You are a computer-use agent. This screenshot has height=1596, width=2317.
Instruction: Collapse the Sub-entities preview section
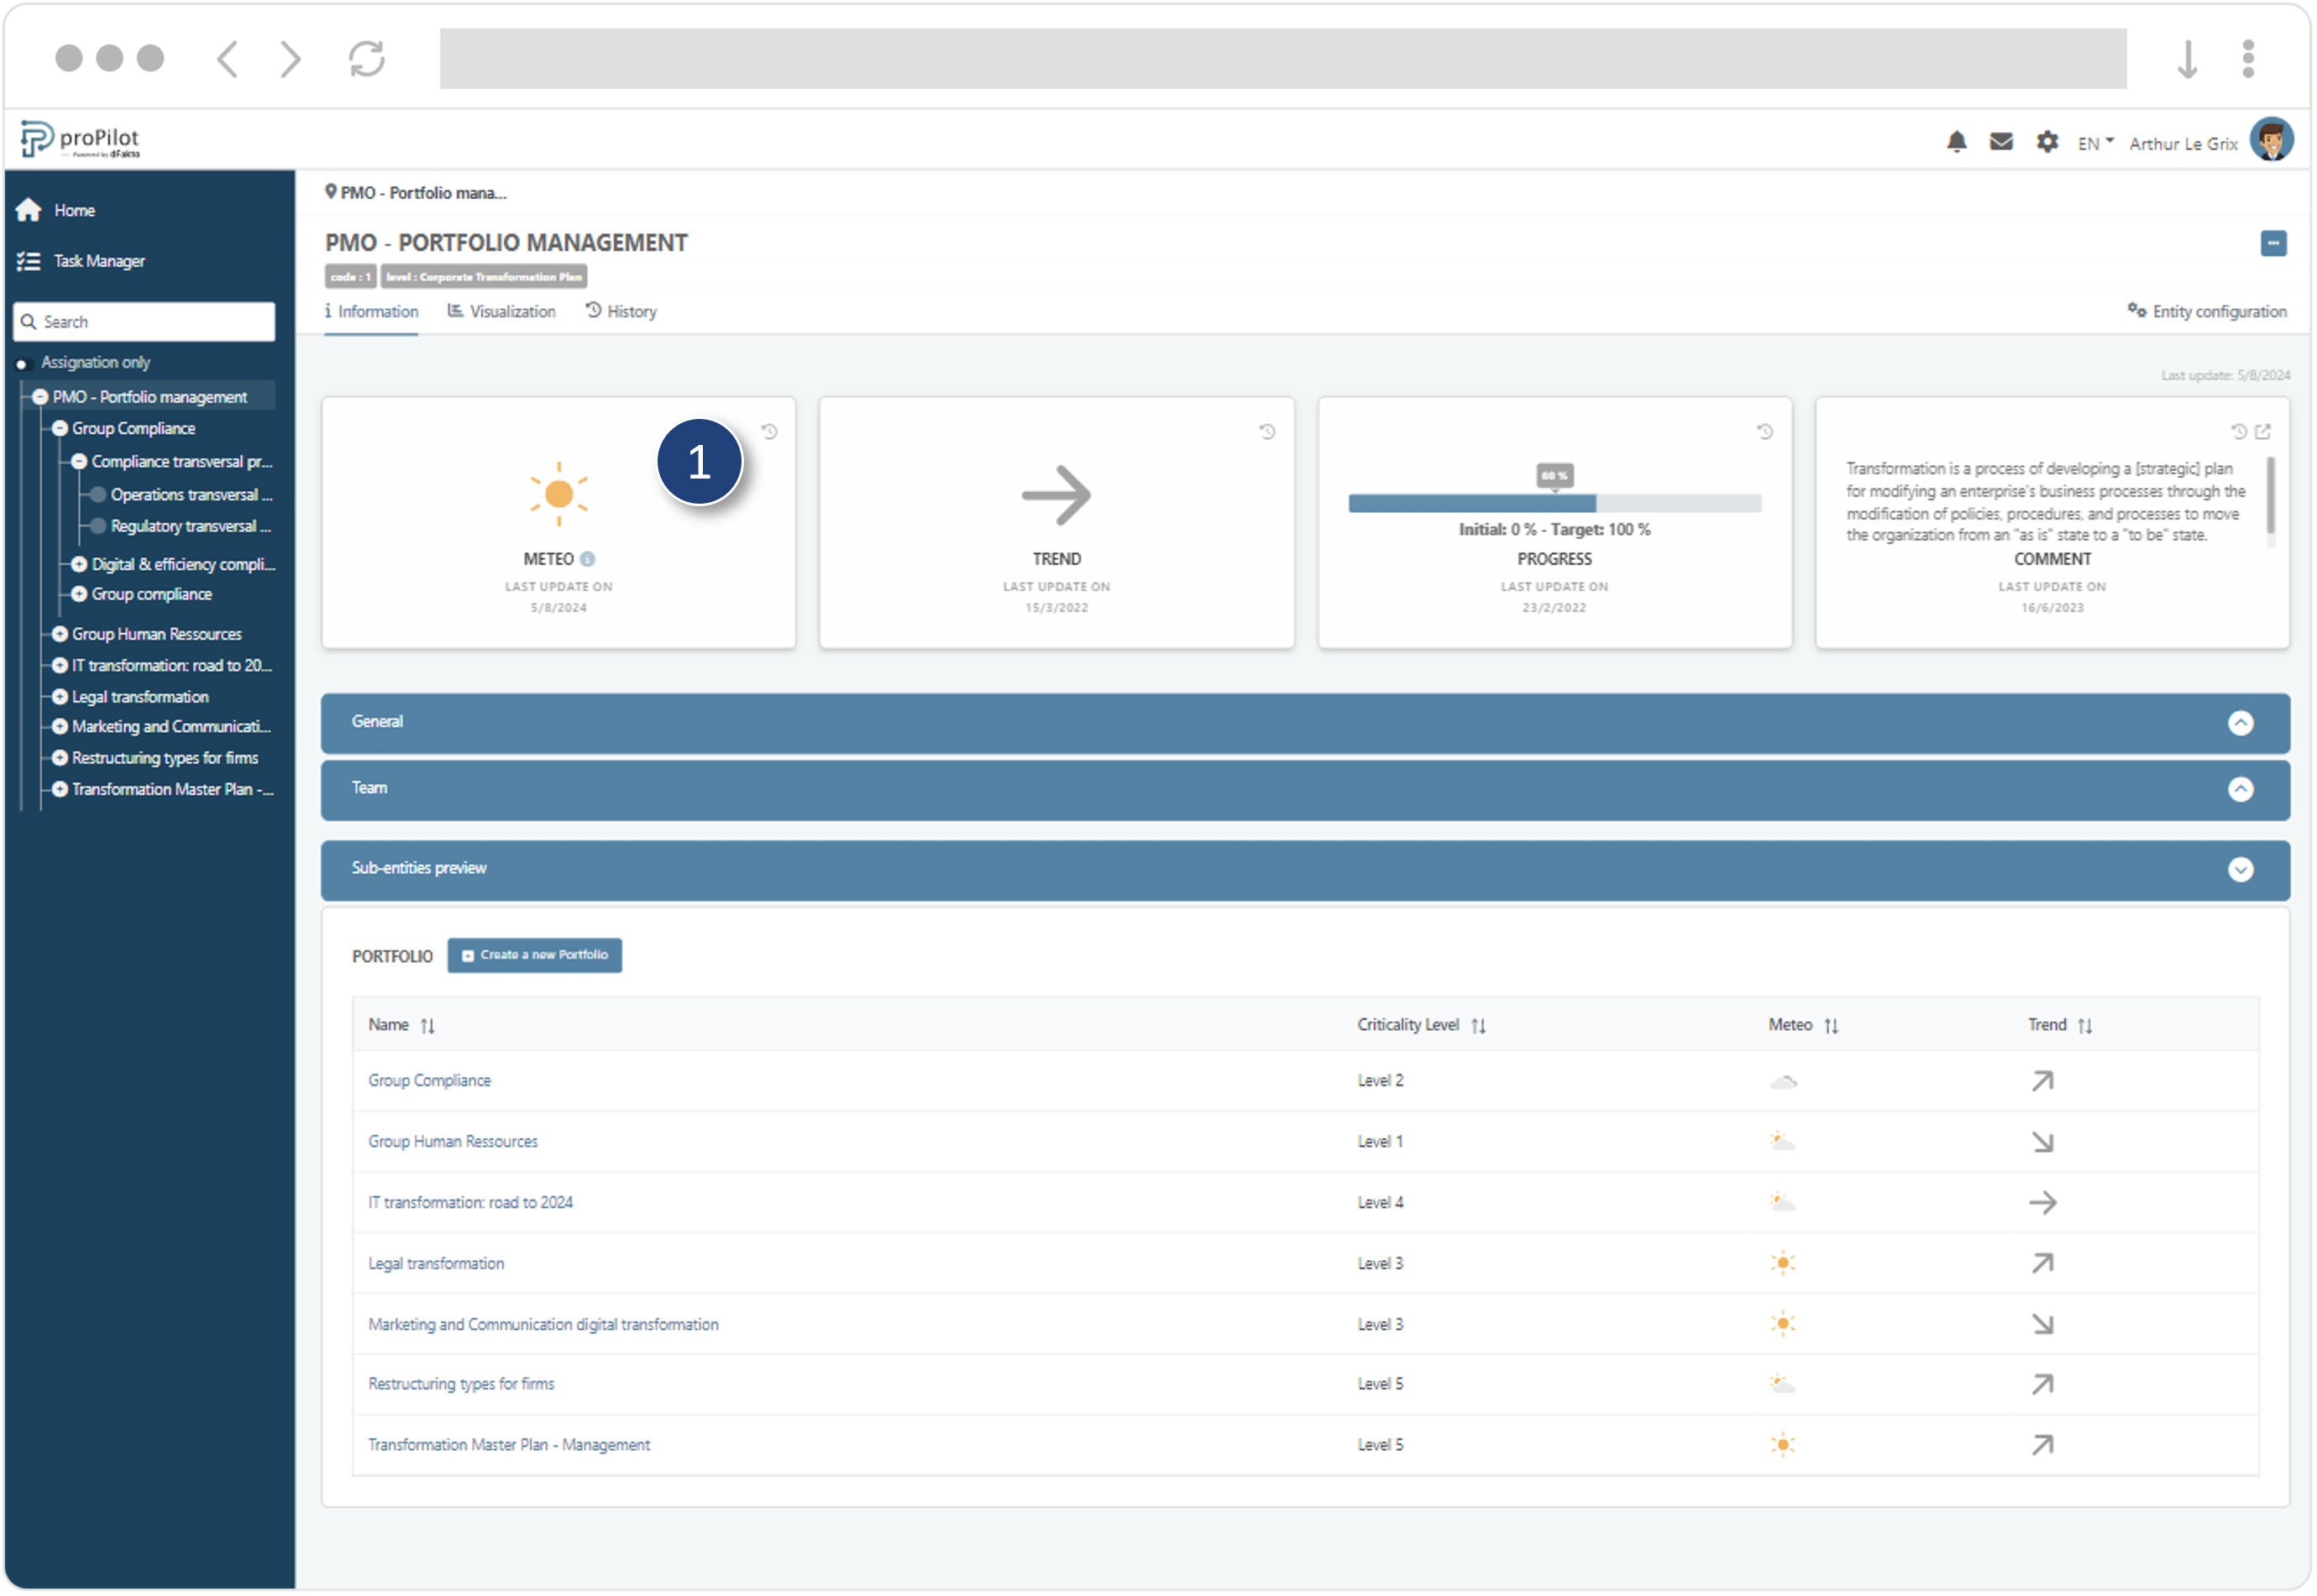(x=2241, y=870)
